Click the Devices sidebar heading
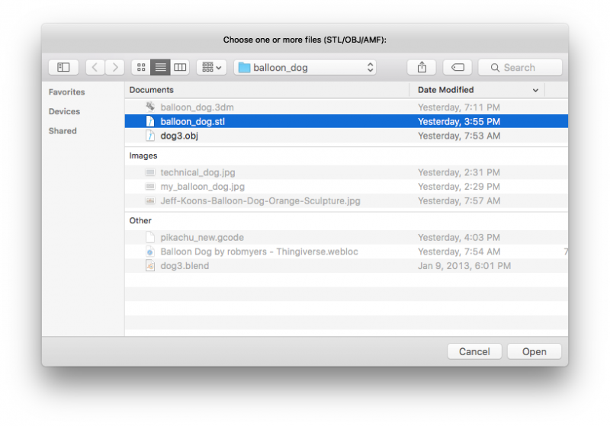610x426 pixels. (64, 111)
